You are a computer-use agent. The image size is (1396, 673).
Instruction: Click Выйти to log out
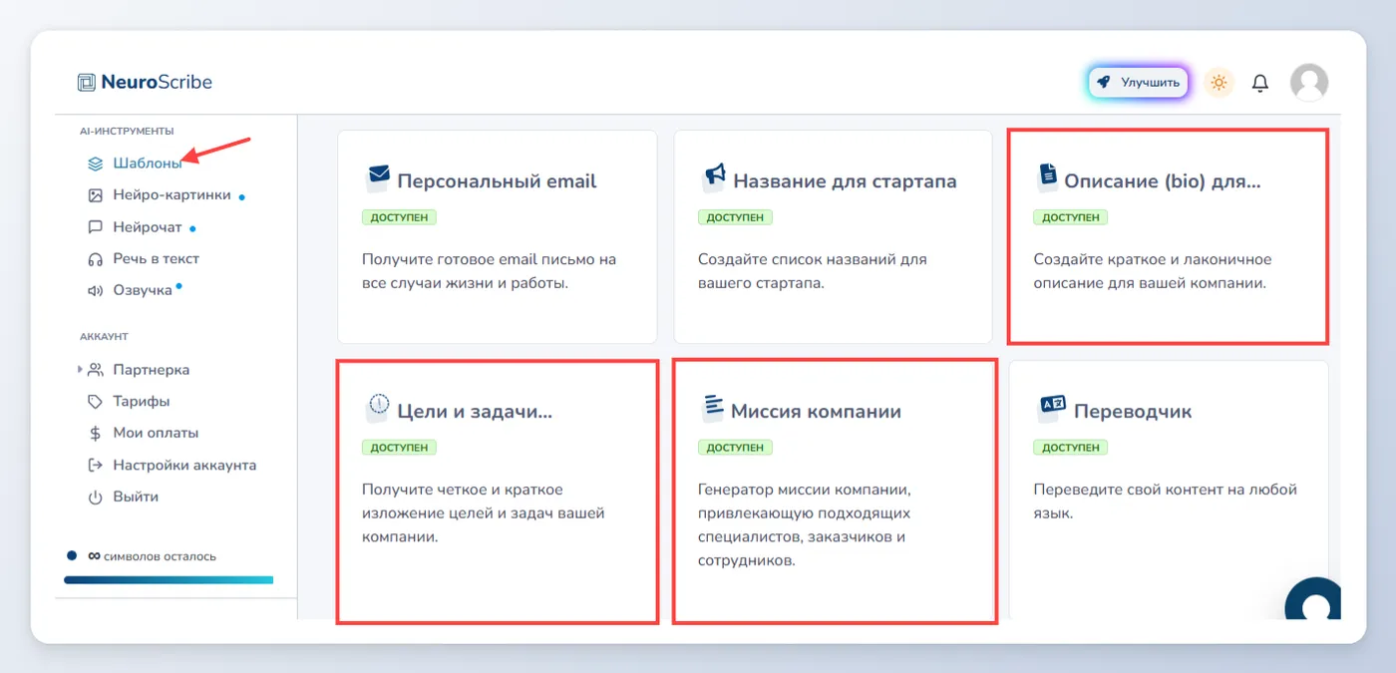[136, 497]
